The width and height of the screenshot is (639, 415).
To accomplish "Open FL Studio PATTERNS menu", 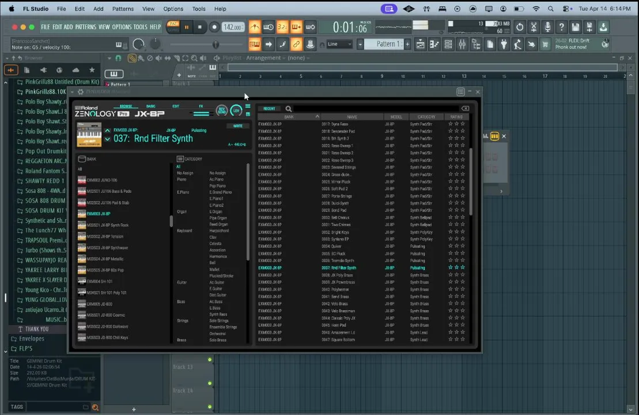I will 86,27.
